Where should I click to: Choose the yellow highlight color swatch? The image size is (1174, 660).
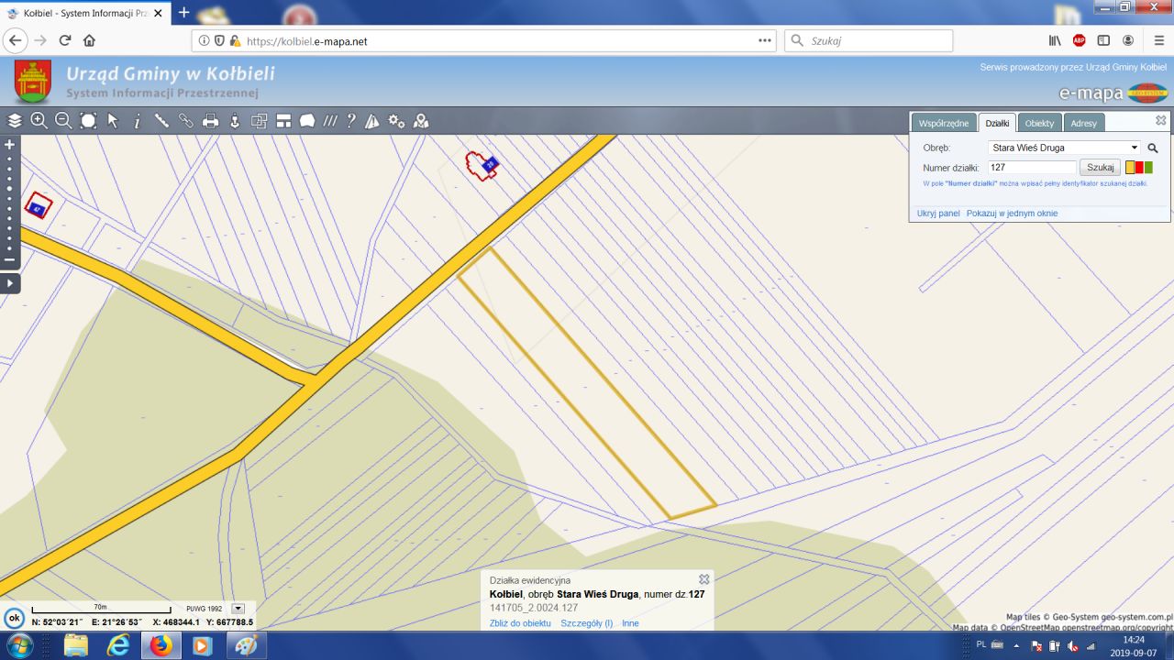tap(1130, 168)
